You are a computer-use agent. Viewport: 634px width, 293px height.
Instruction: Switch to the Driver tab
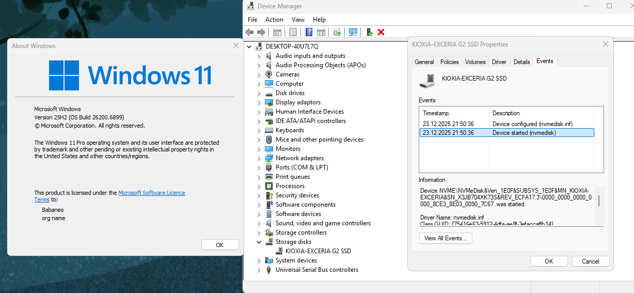(499, 62)
